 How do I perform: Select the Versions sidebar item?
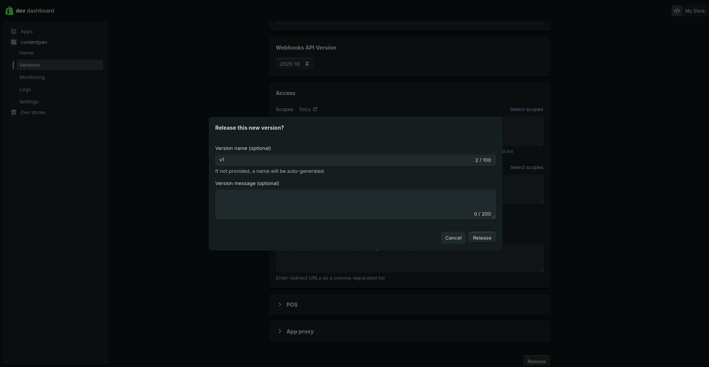(30, 65)
